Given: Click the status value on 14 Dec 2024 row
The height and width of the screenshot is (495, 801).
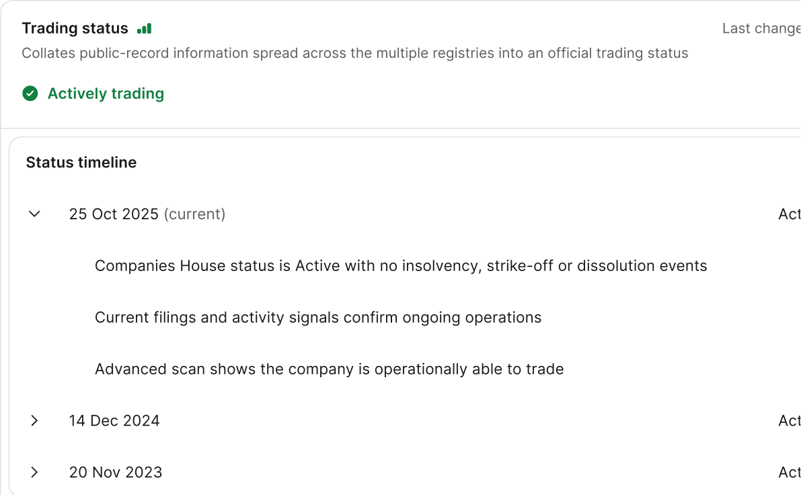Looking at the screenshot, I should tap(789, 421).
